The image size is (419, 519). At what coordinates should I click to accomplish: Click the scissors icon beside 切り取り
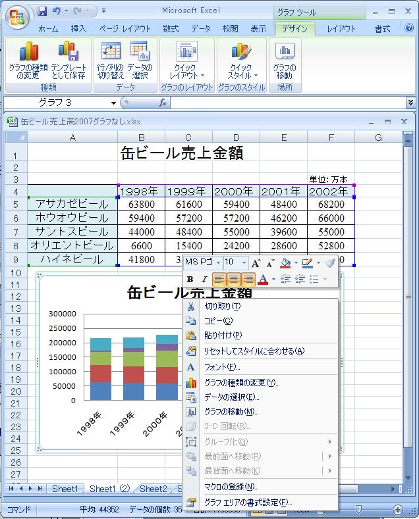click(190, 306)
